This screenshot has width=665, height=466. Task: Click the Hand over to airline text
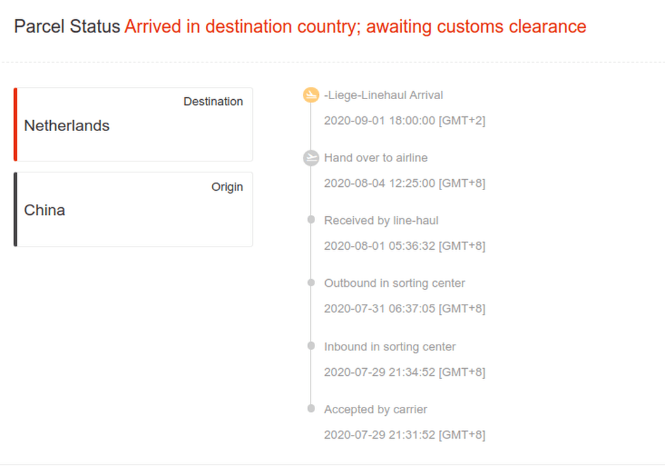(x=375, y=158)
